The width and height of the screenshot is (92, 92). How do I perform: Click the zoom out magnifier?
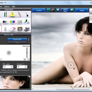[58, 10]
